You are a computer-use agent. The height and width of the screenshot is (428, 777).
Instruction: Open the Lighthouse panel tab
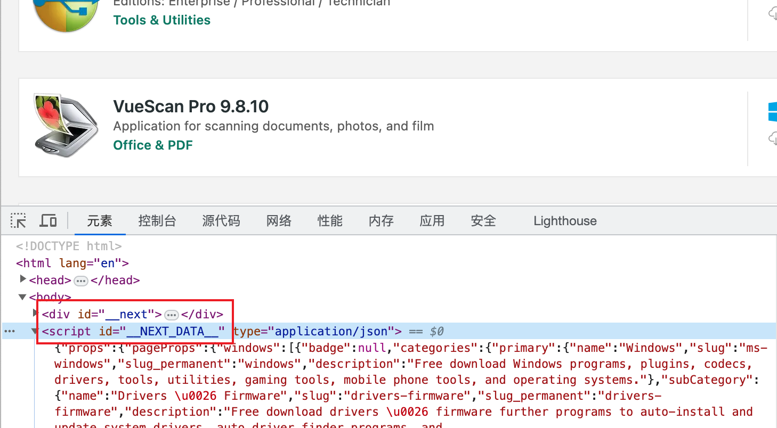[x=564, y=221]
